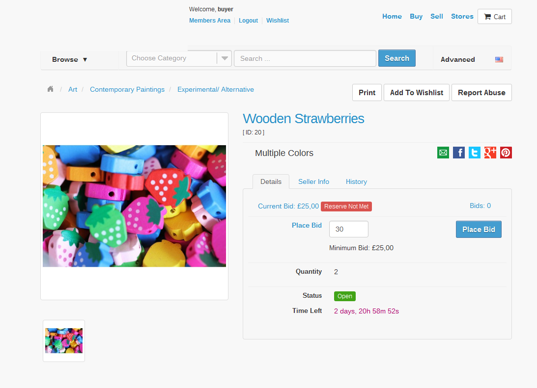Switch to the History tab
Viewport: 537px width, 388px height.
pos(356,181)
